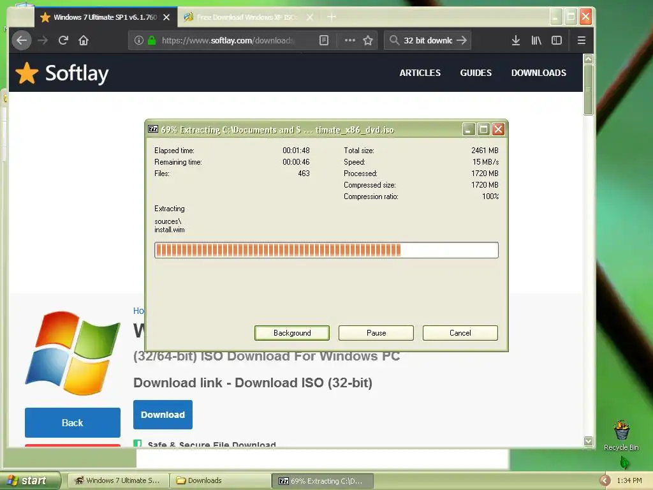Focus the softlay.com address field
Viewport: 653px width, 490px height.
click(x=229, y=40)
